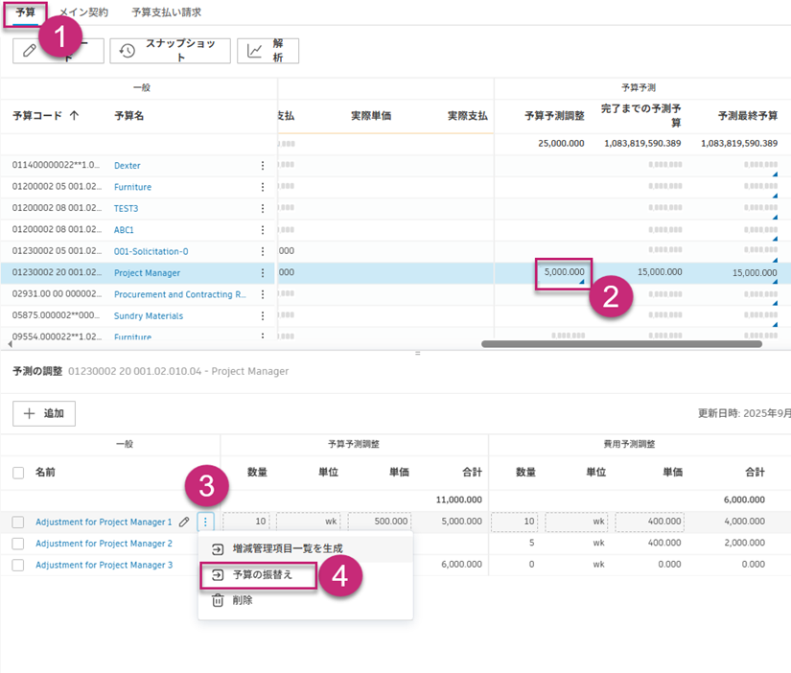Open the Project Manager budget link
This screenshot has width=791, height=673.
(x=147, y=273)
